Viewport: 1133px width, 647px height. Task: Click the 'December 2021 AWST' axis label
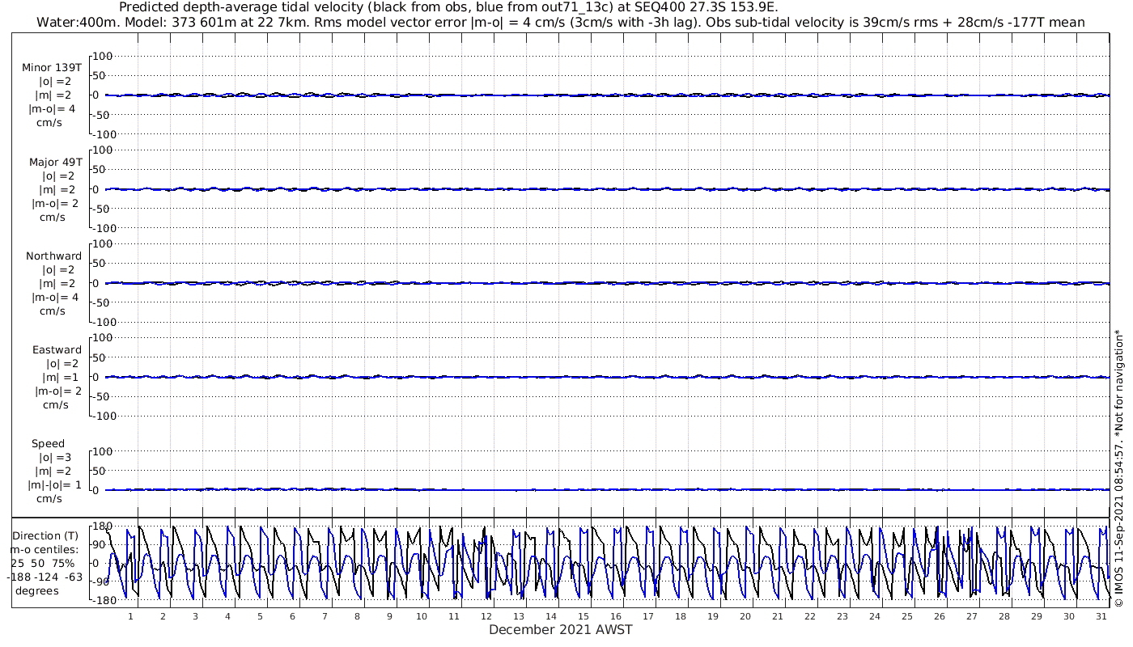[561, 629]
